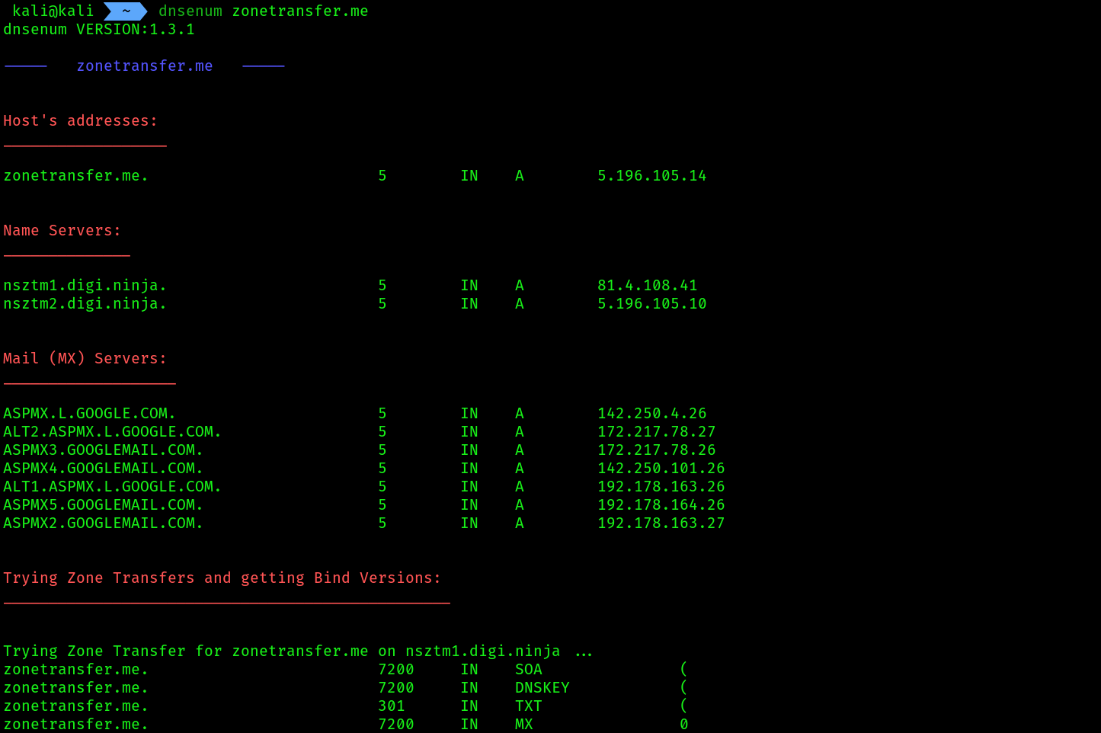
Task: Click mail server 'ASPMX2.GOOGLEMAIL.COM.'
Action: 103,523
